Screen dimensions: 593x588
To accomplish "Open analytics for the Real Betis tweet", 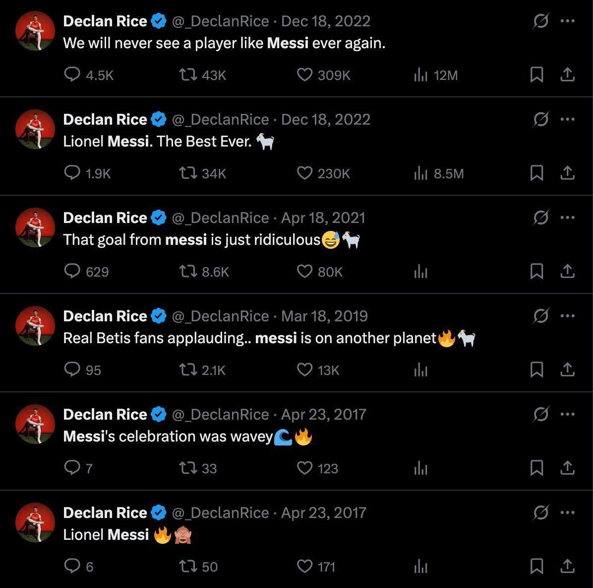I will (x=421, y=370).
